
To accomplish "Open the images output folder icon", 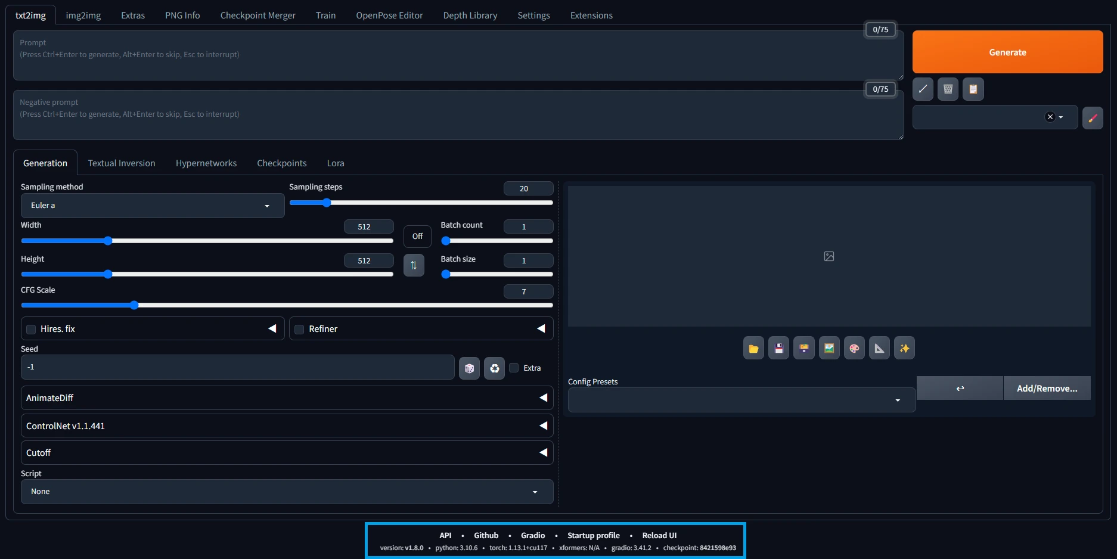I will tap(753, 348).
